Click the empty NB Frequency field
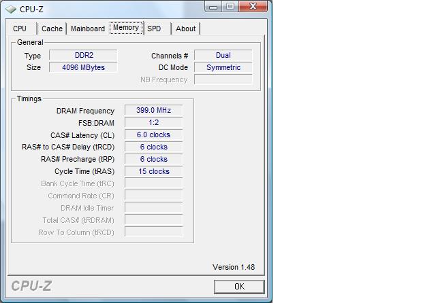This screenshot has width=436, height=303. click(223, 79)
